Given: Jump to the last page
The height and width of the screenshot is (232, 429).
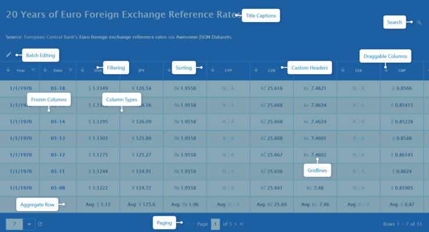Looking at the screenshot, I should point(241,224).
